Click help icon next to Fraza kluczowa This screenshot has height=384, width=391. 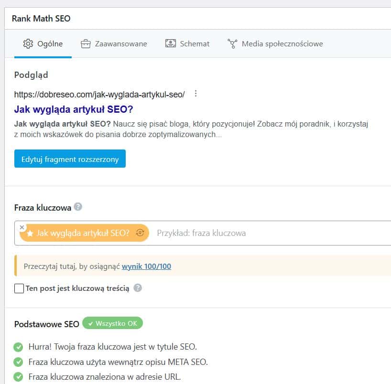[78, 207]
